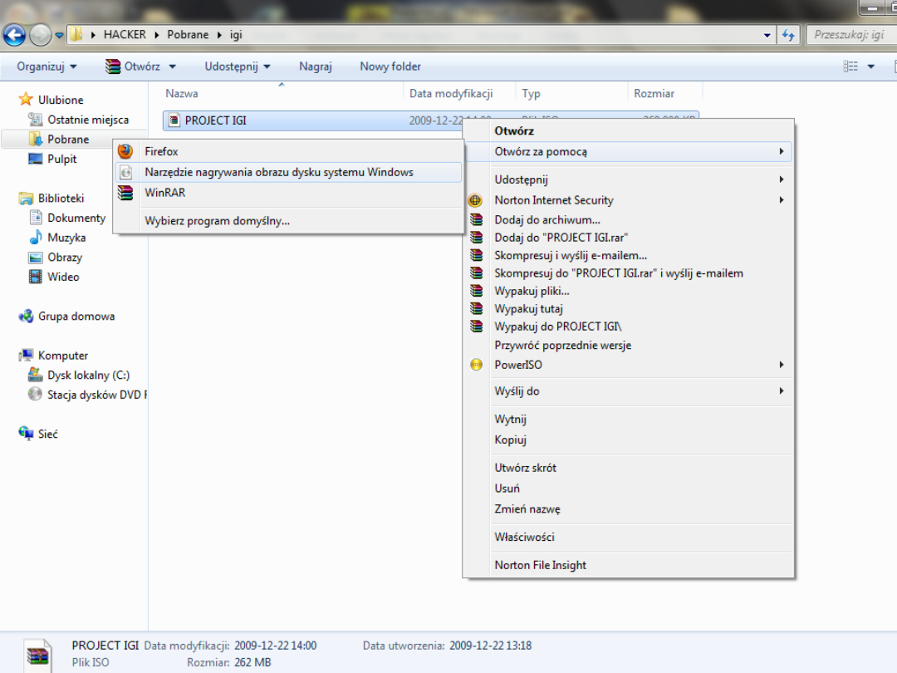Viewport: 897px width, 673px height.
Task: Click the Dysk lokalny (C:) drive icon
Action: coord(35,376)
